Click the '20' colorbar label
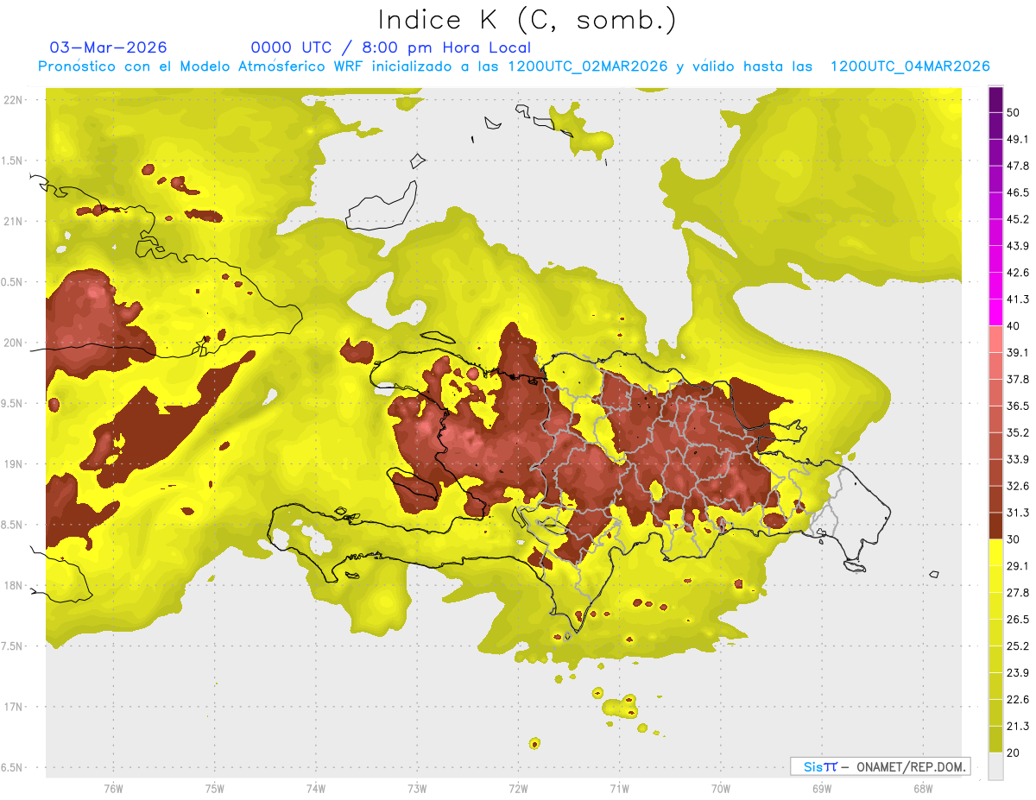 [1014, 753]
